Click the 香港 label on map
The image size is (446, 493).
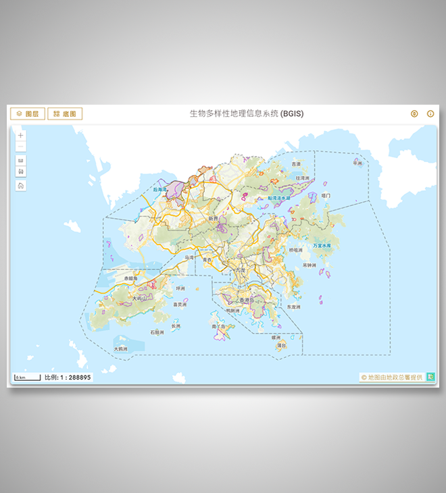point(245,299)
